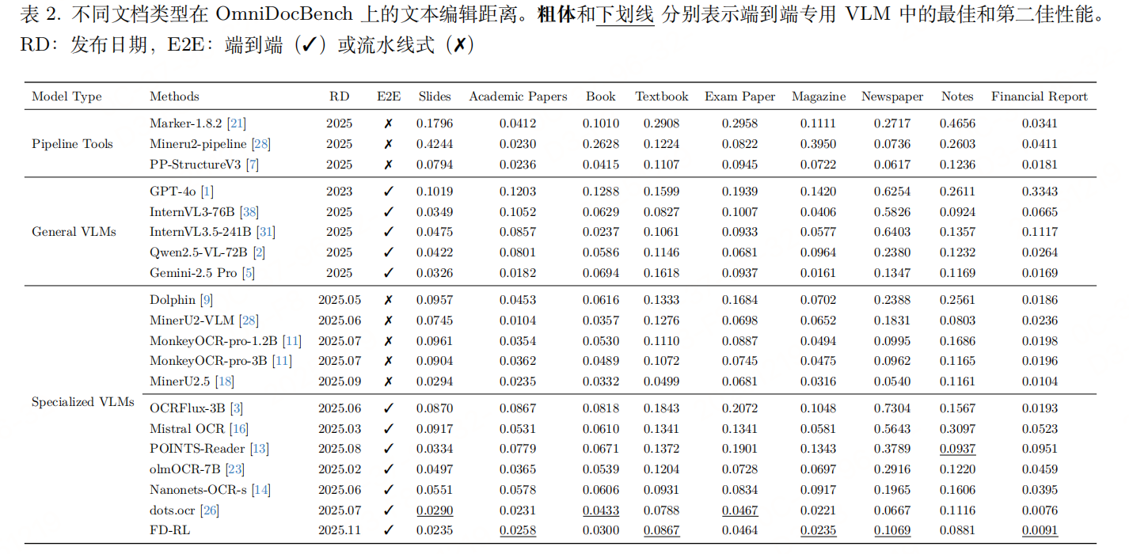
Task: Click the 'RD' column header
Action: point(339,97)
